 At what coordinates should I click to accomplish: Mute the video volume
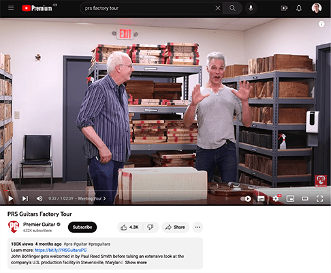point(40,199)
